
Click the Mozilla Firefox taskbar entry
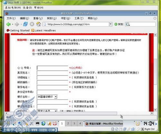click(x=104, y=124)
